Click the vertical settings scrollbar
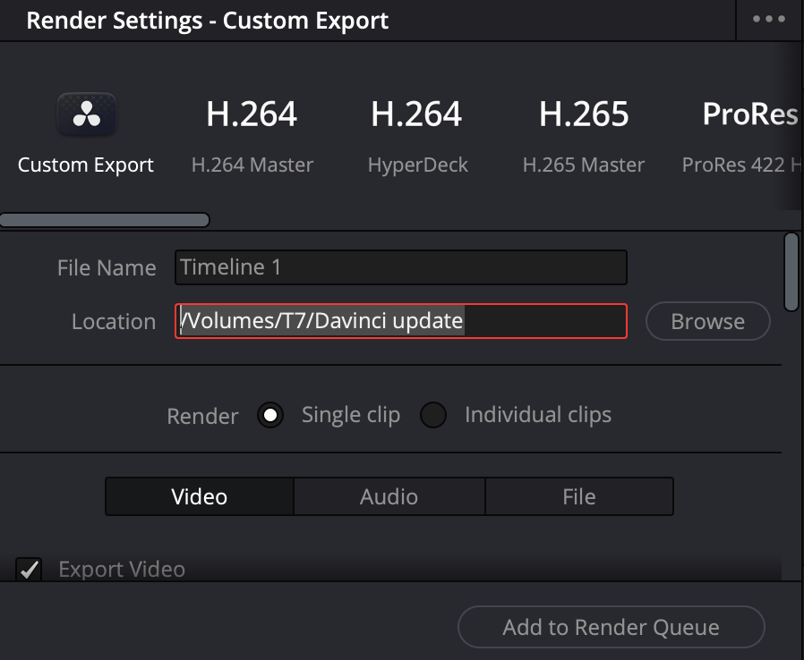 tap(791, 271)
